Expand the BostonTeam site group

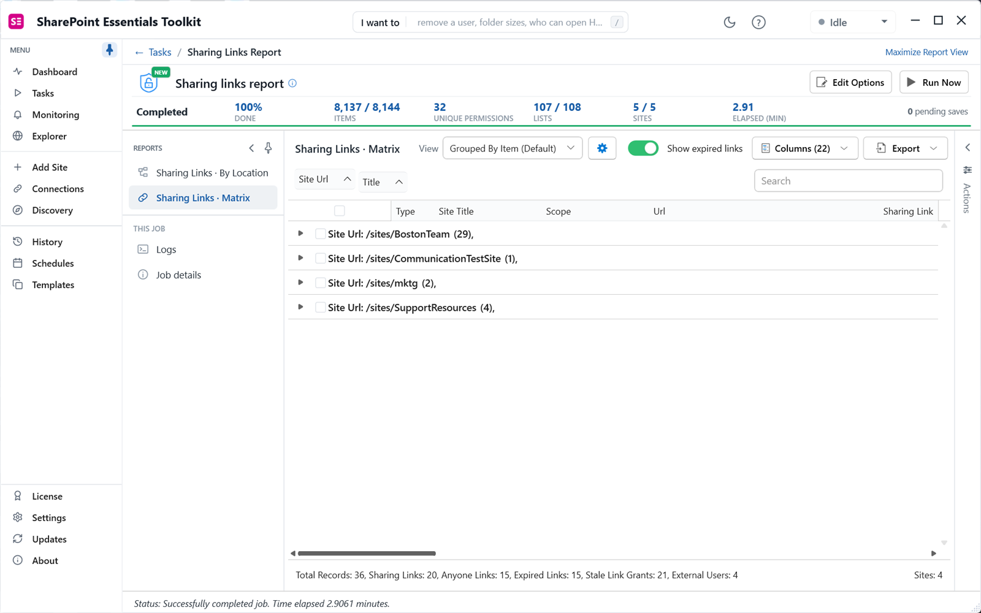[x=300, y=234]
